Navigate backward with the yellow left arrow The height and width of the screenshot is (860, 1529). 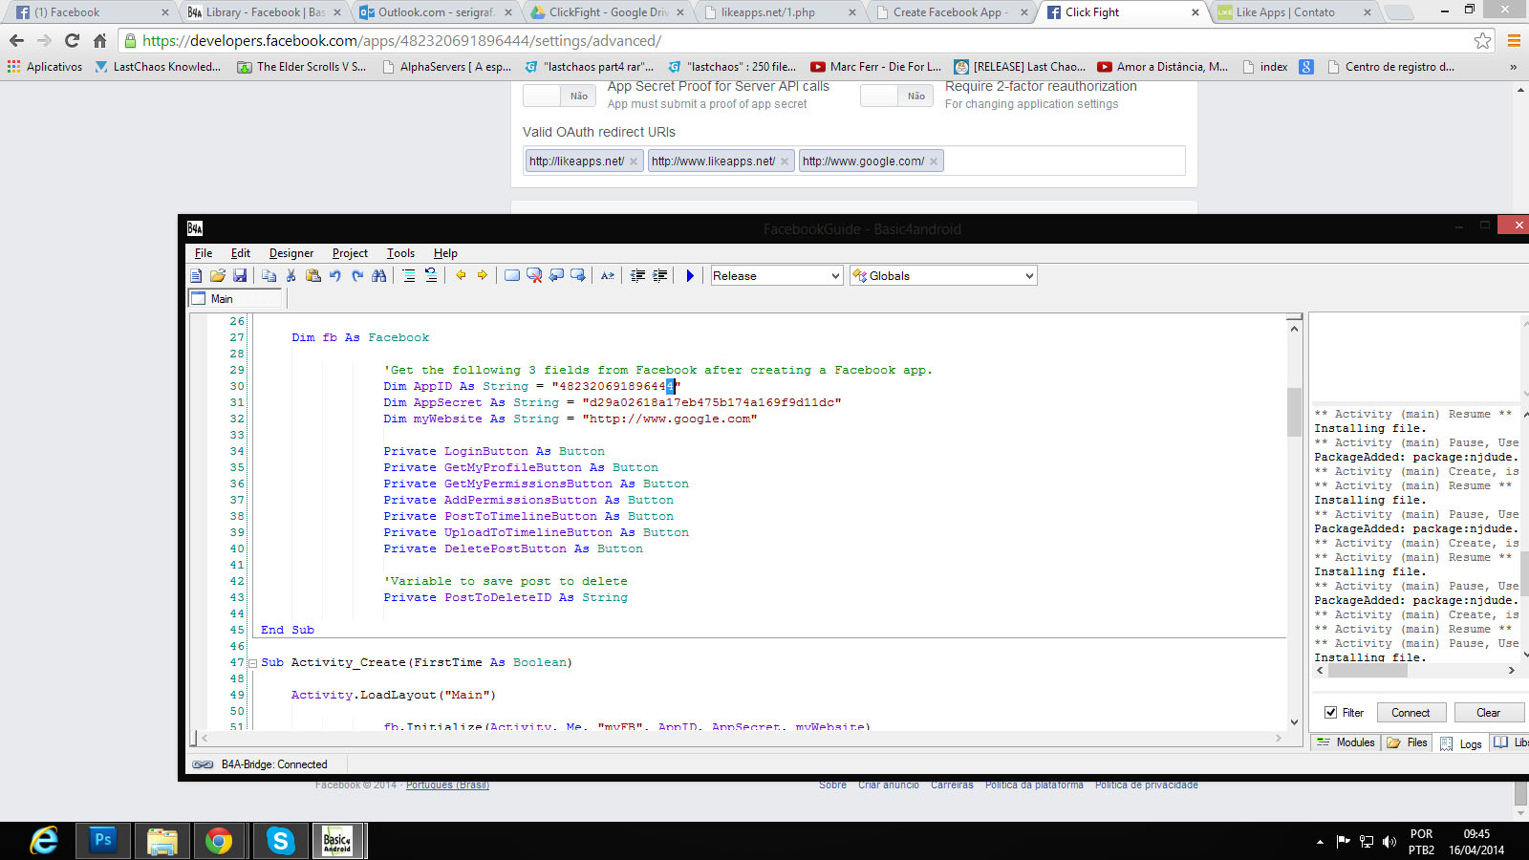(x=461, y=275)
